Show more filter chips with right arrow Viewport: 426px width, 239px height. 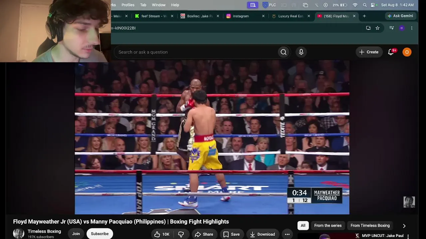click(404, 226)
